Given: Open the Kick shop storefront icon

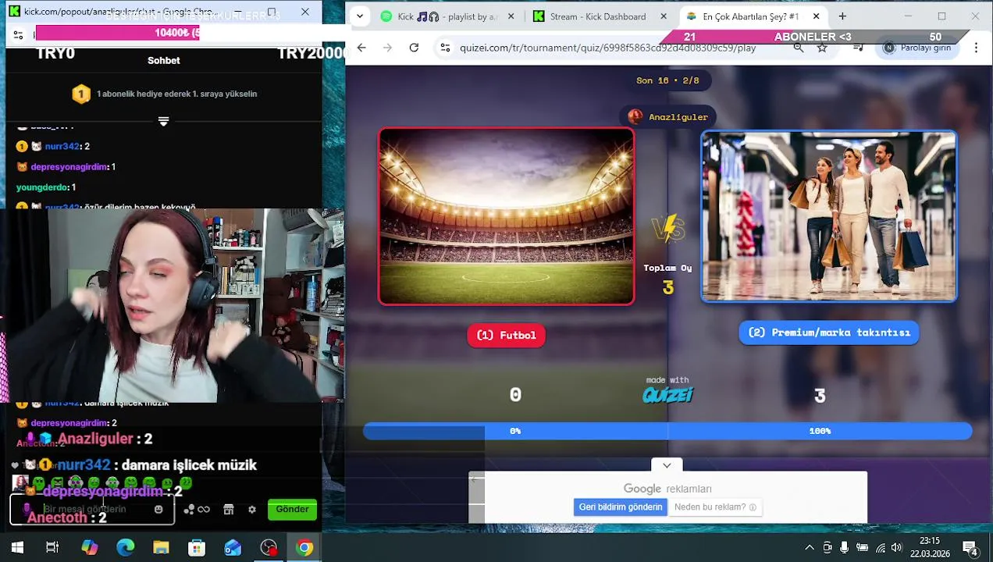Looking at the screenshot, I should coord(229,509).
